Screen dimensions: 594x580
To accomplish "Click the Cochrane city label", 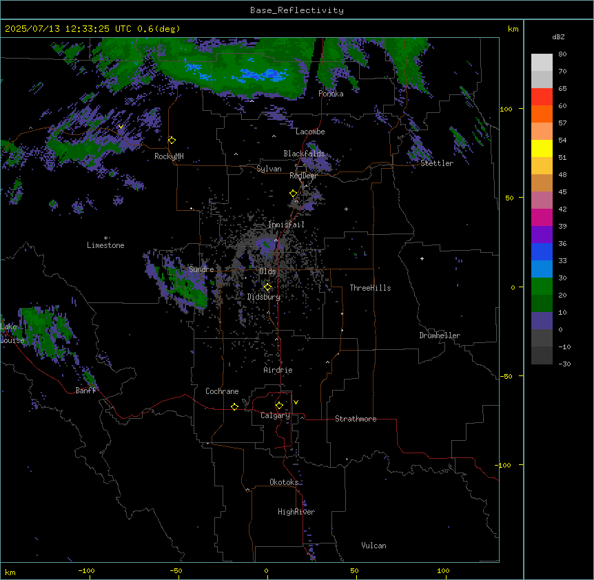I will 222,391.
